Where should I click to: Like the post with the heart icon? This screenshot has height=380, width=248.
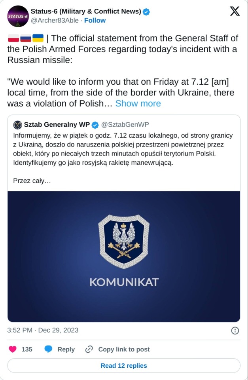(x=13, y=349)
